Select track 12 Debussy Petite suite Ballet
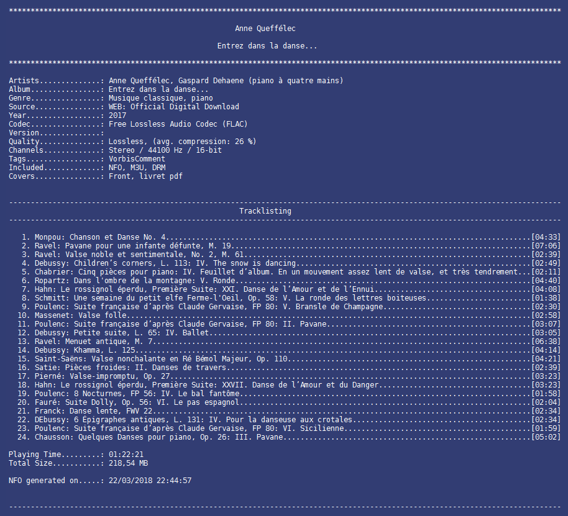This screenshot has height=516, width=568. point(289,333)
